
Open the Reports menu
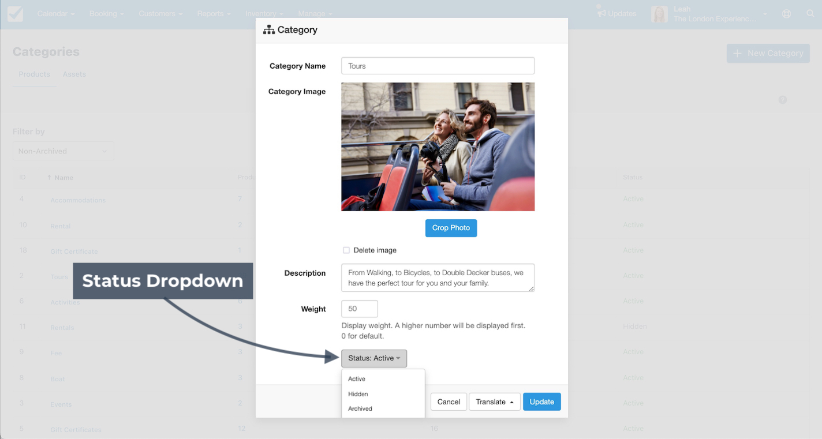pos(214,14)
